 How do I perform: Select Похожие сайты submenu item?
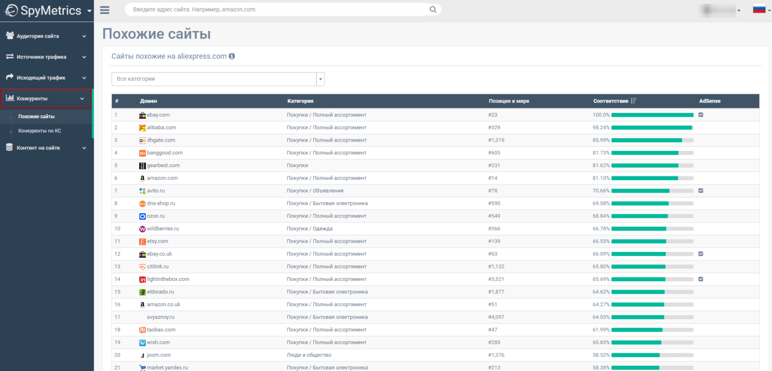(x=37, y=117)
